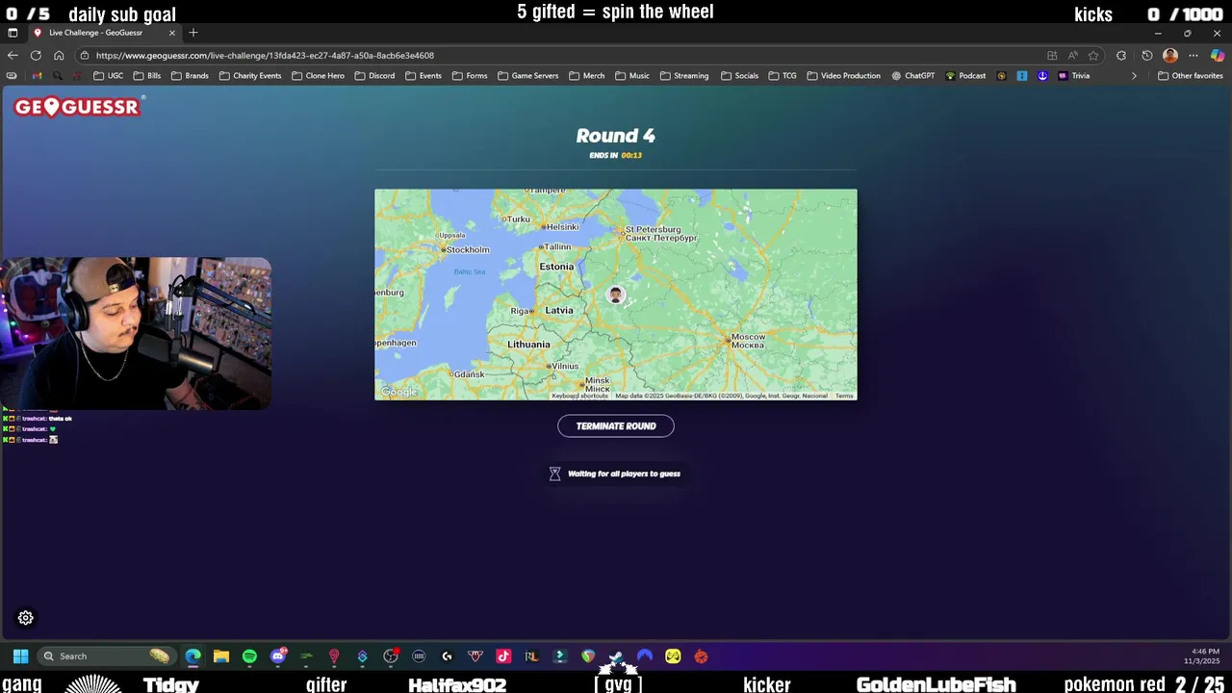Open the Game Servers bookmarks folder
The width and height of the screenshot is (1232, 693).
coord(527,76)
